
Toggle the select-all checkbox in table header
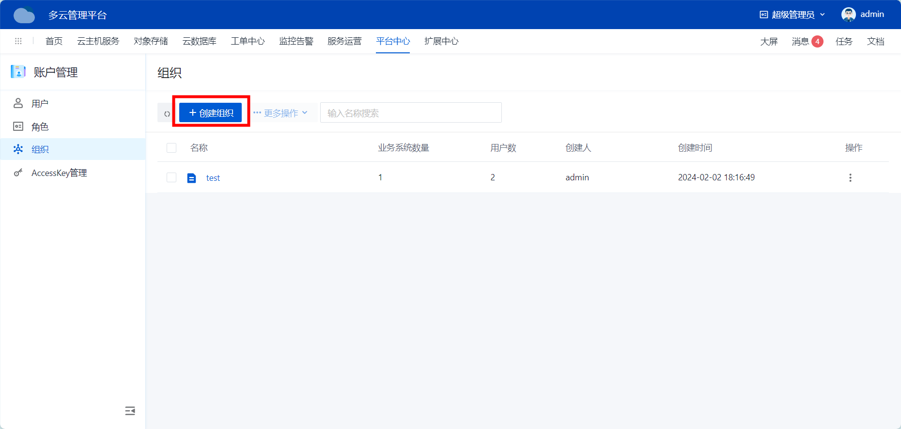[171, 148]
